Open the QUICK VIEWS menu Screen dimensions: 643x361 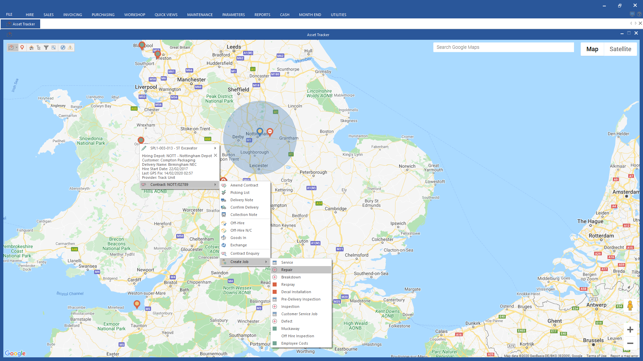coord(166,15)
